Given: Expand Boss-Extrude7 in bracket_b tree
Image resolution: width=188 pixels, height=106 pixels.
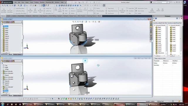Looking at the screenshot, I should click(2, 87).
